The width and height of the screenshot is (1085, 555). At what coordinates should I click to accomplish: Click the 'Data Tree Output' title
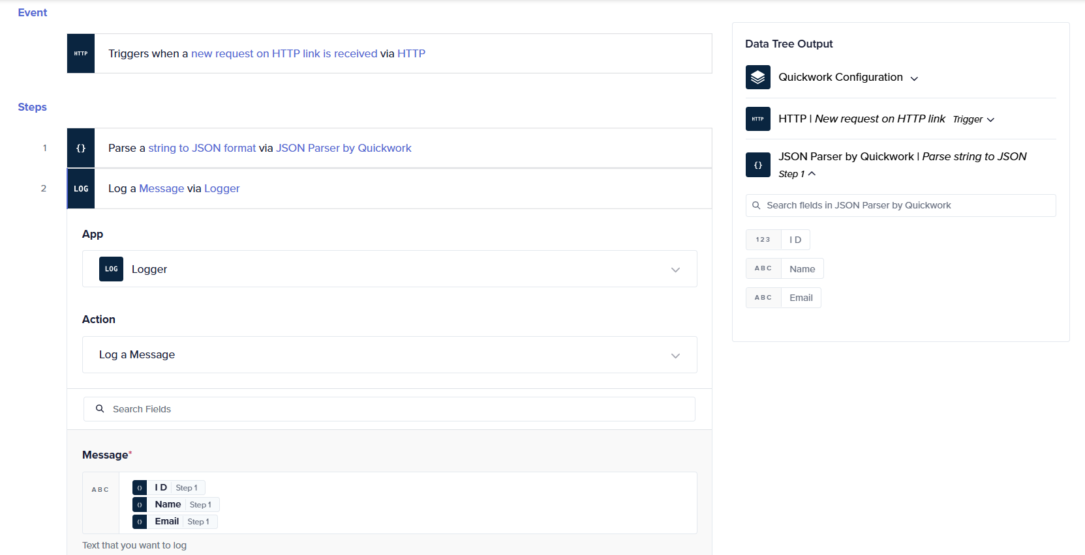click(789, 44)
